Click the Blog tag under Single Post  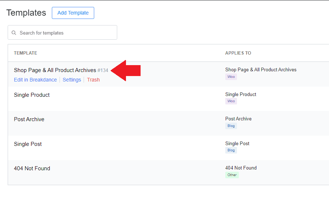tap(231, 150)
